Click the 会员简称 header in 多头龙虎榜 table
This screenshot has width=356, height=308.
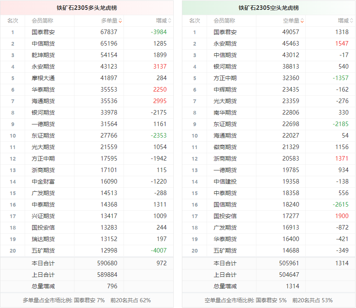click(x=42, y=21)
